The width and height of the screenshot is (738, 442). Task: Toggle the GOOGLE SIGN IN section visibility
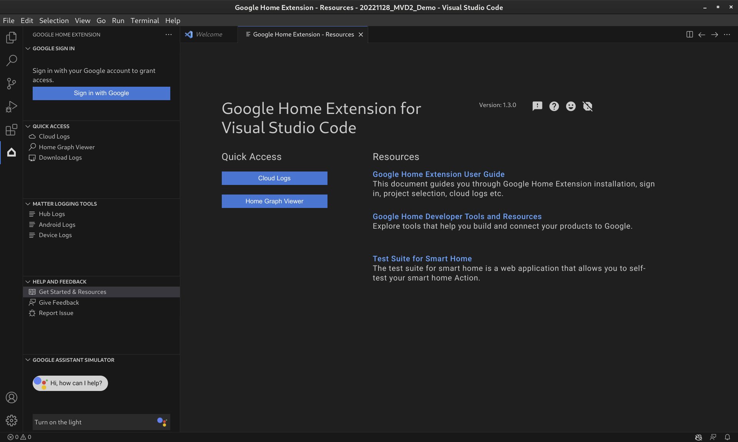pos(28,48)
